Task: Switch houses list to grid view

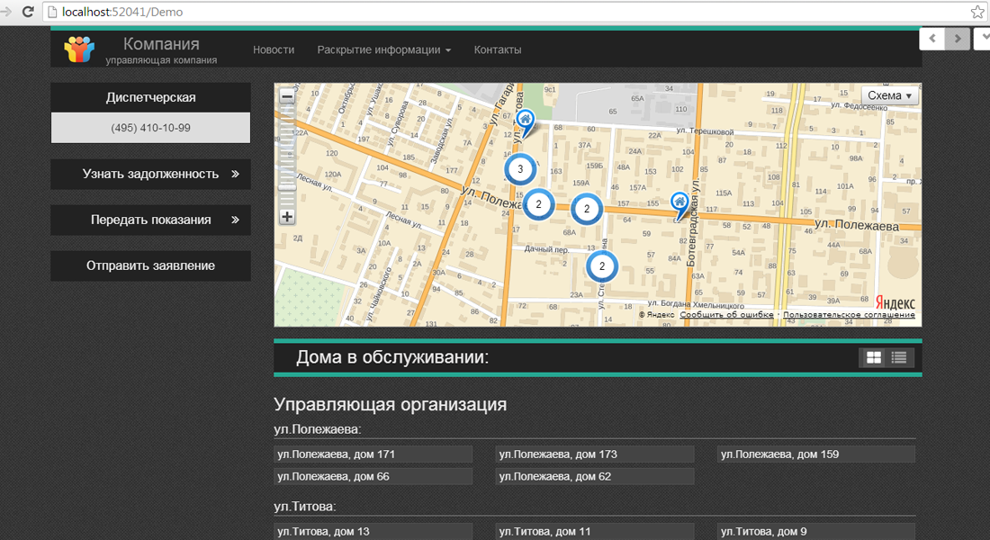Action: click(873, 358)
